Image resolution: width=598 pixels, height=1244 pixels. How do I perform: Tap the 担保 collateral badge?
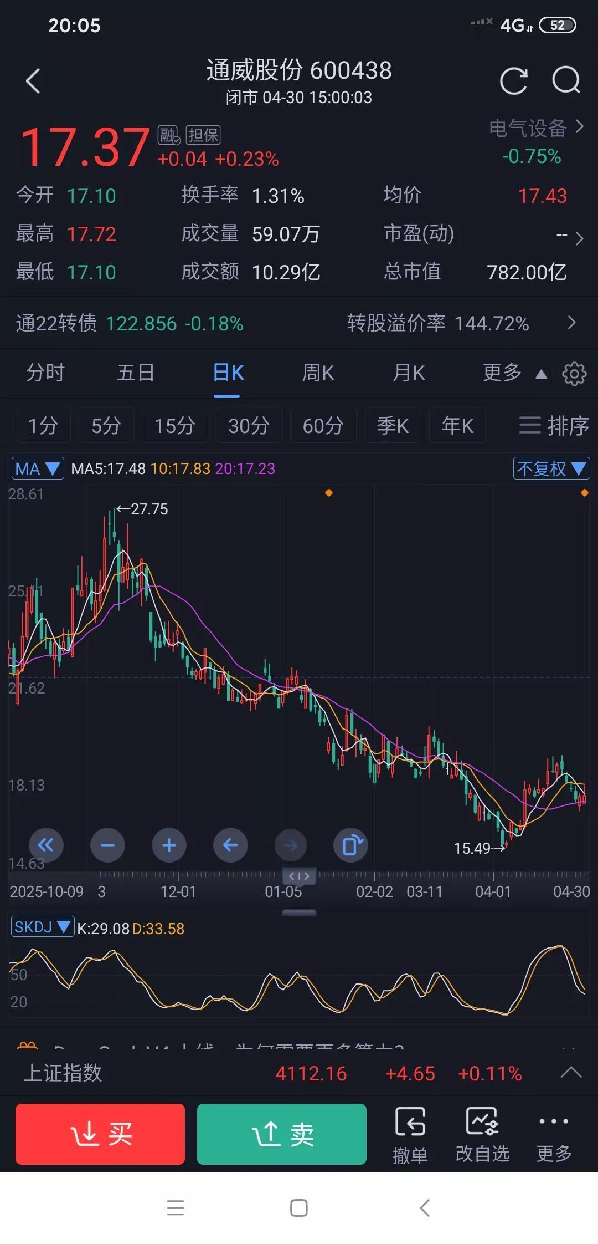point(203,135)
